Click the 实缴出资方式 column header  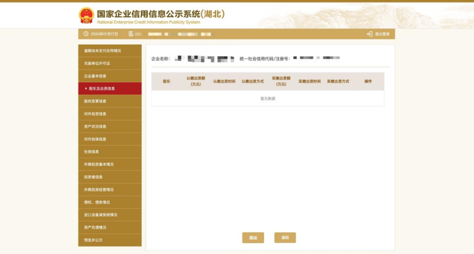click(338, 81)
